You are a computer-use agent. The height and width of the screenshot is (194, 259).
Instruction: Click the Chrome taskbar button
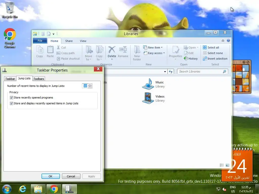(x=54, y=189)
